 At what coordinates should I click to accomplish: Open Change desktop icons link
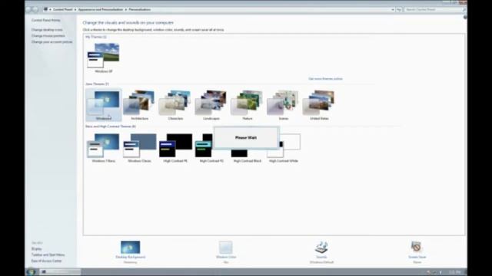[47, 30]
